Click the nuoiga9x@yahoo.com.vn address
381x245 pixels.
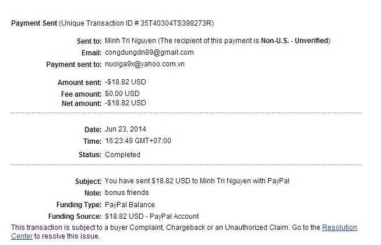tap(144, 64)
